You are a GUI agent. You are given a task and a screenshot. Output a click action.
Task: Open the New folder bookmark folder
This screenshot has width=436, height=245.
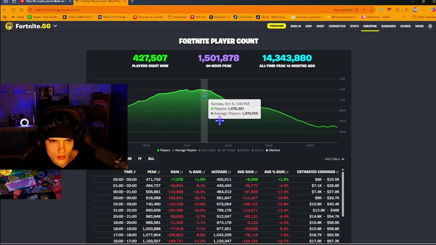click(x=177, y=17)
